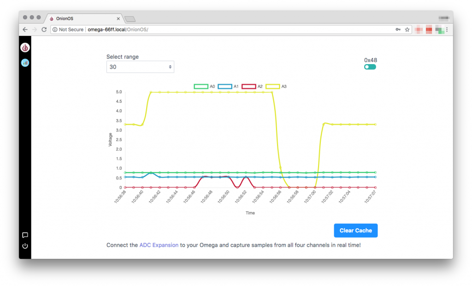Viewport: 472px width, 286px height.
Task: Open the ADC Expansion link
Action: pyautogui.click(x=159, y=245)
